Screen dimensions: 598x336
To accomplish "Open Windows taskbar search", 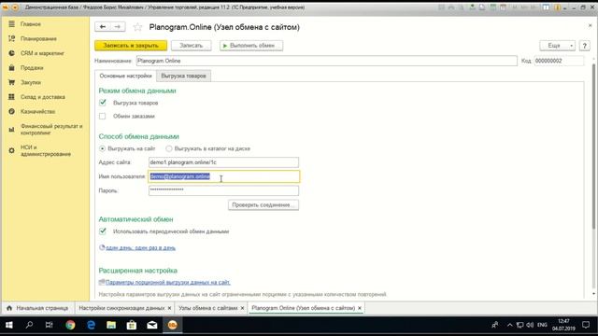I will pyautogui.click(x=29, y=325).
